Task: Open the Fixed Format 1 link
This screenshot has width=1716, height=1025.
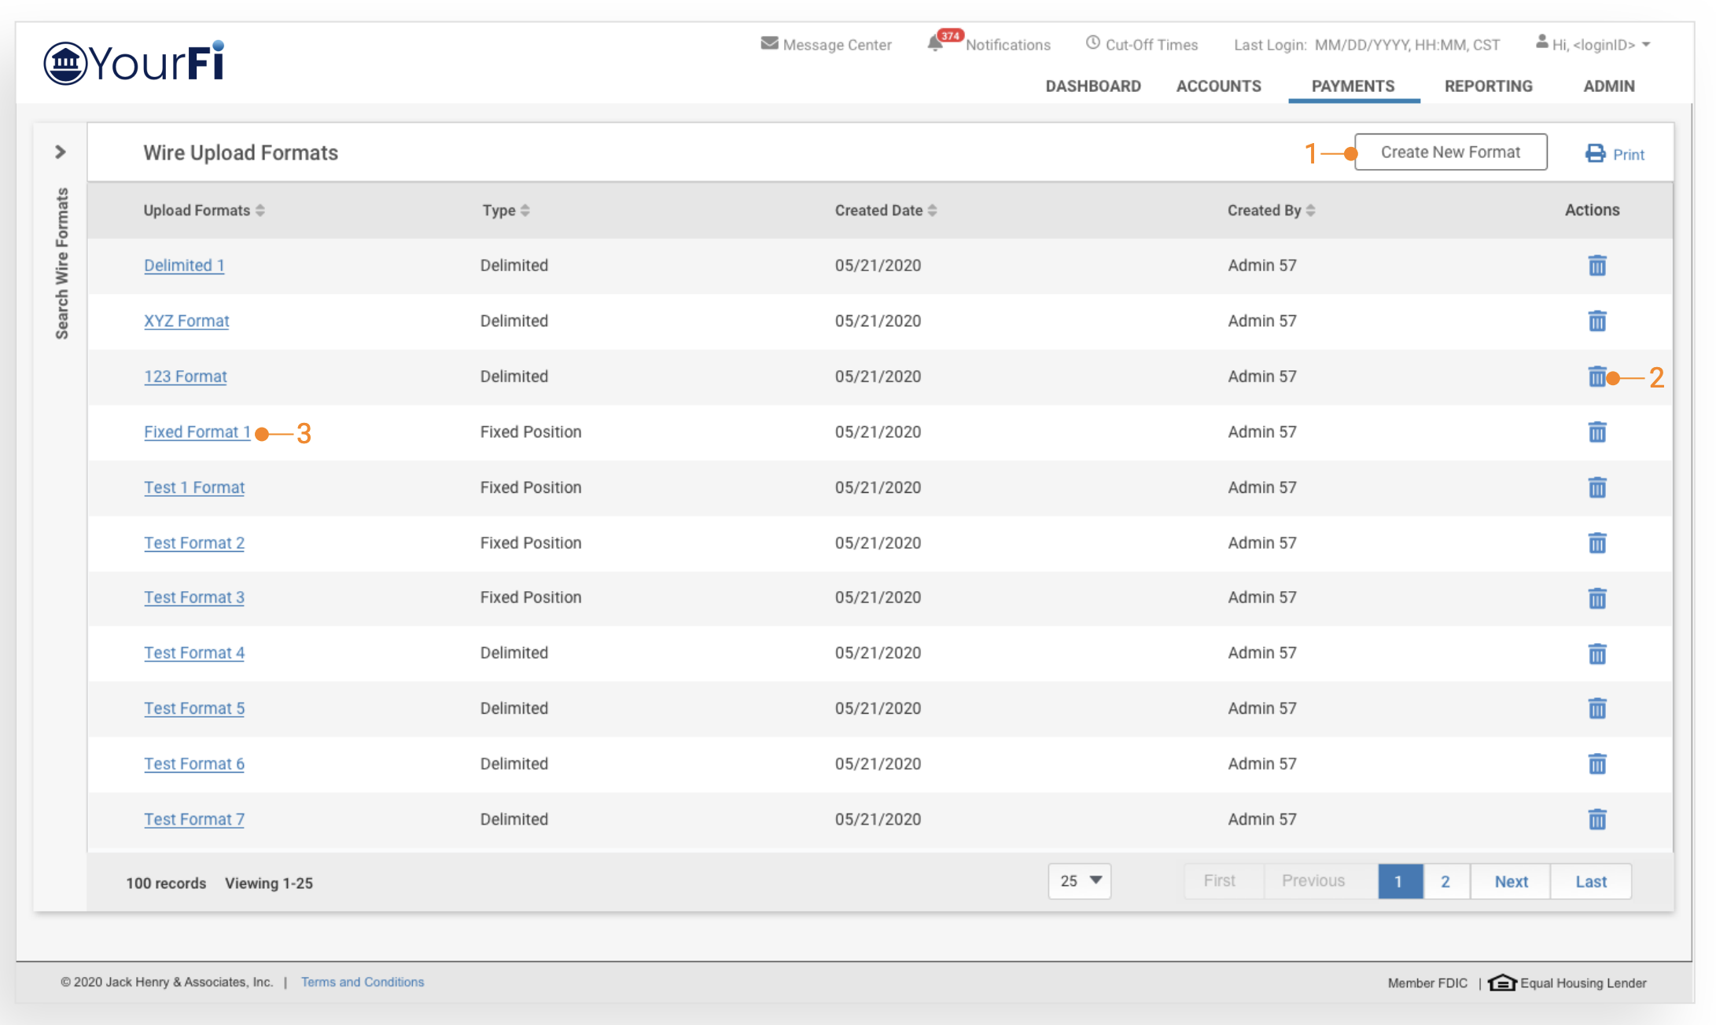Action: click(x=197, y=432)
